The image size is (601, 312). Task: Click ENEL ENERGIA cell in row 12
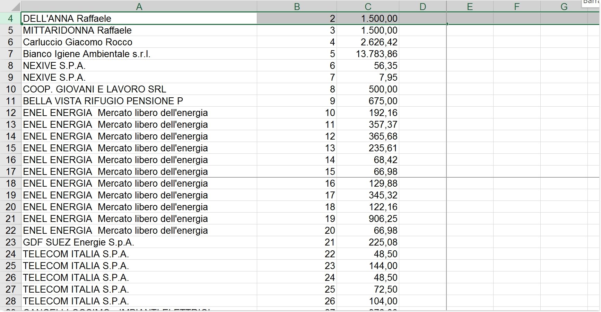tap(139, 113)
